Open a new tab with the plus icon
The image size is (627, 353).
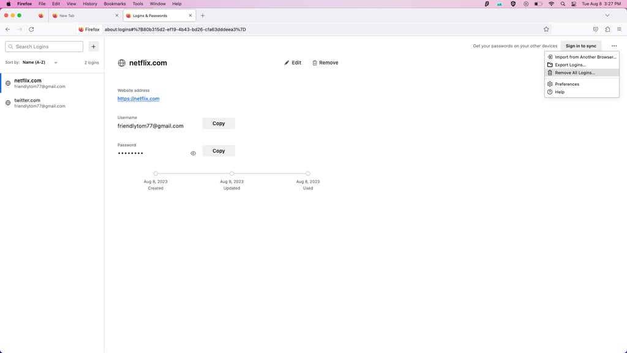tap(203, 15)
